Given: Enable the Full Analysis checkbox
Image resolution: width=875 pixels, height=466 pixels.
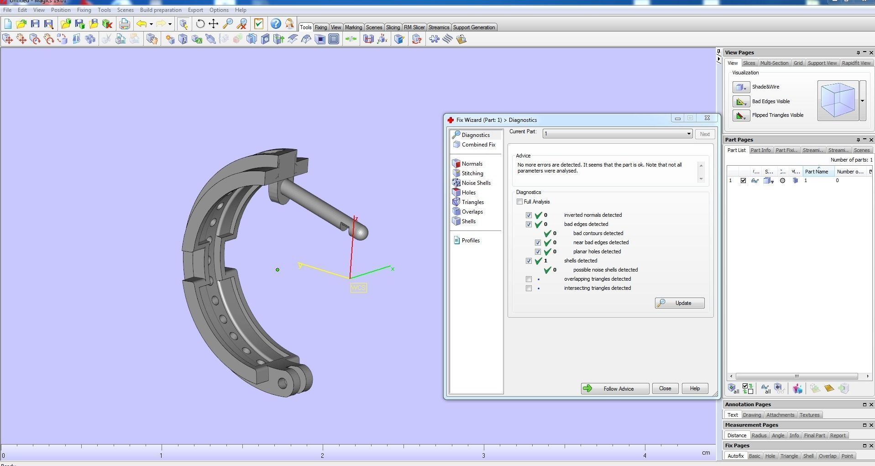Looking at the screenshot, I should 519,202.
